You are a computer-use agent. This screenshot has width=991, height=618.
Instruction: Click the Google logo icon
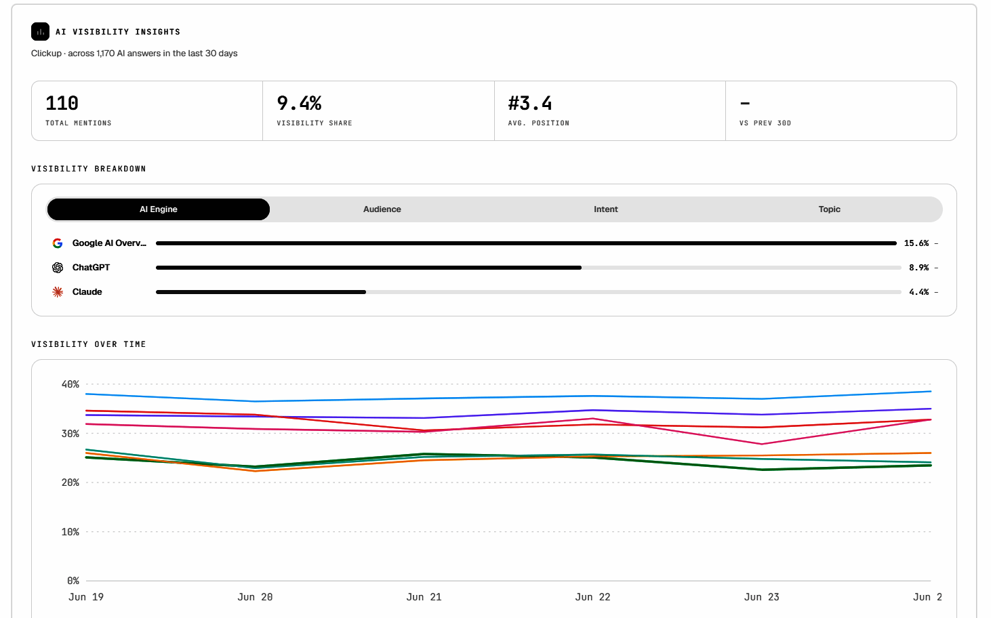[58, 243]
